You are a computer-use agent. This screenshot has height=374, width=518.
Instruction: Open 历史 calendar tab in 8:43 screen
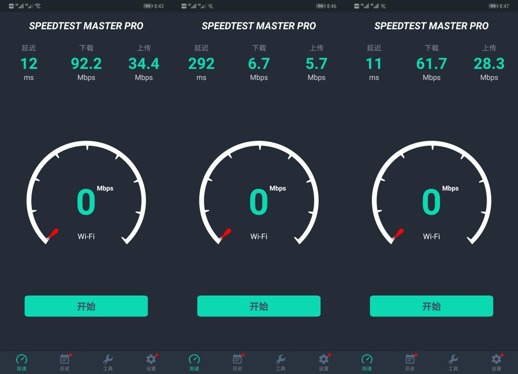tap(65, 362)
